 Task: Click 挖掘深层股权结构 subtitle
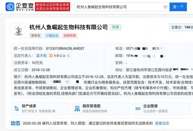95,111
